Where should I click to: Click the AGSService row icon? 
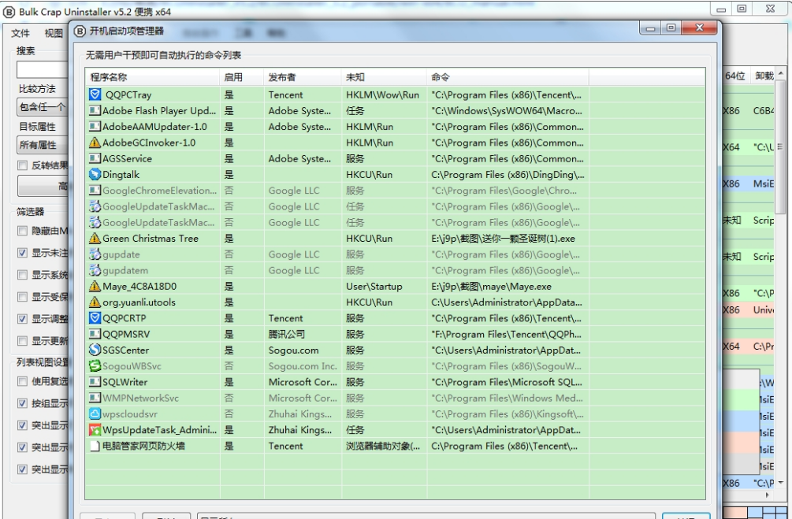pos(95,158)
